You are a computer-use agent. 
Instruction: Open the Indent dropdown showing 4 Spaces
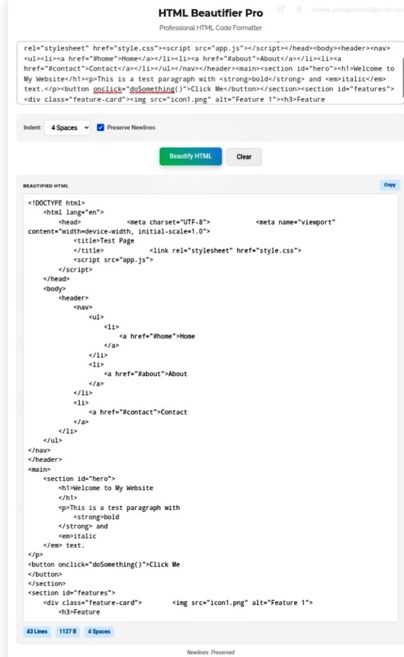[x=67, y=128]
